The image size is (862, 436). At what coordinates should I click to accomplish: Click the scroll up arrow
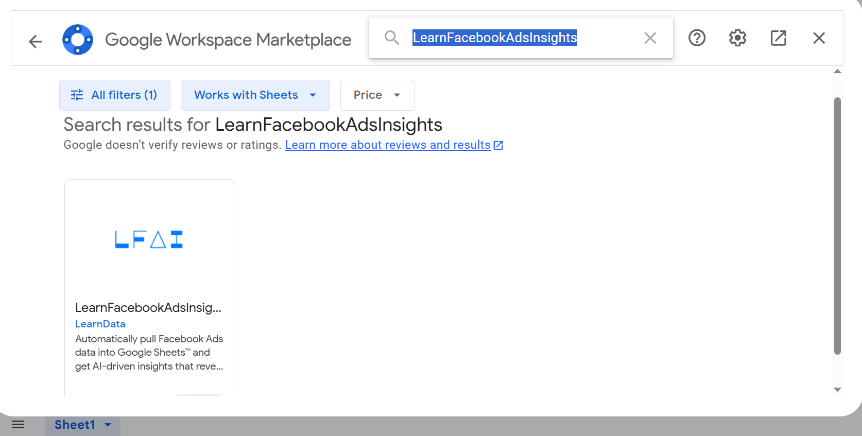[x=837, y=72]
